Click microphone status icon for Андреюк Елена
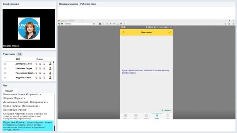The image size is (237, 133). pyautogui.click(x=36, y=78)
